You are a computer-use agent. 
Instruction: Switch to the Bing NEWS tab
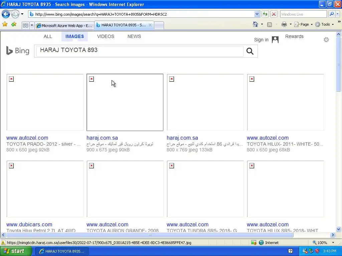[x=134, y=36]
